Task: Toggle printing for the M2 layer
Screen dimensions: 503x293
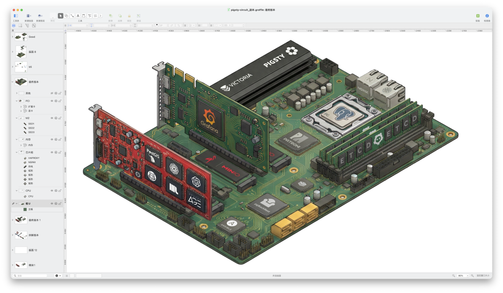Action: pos(56,118)
